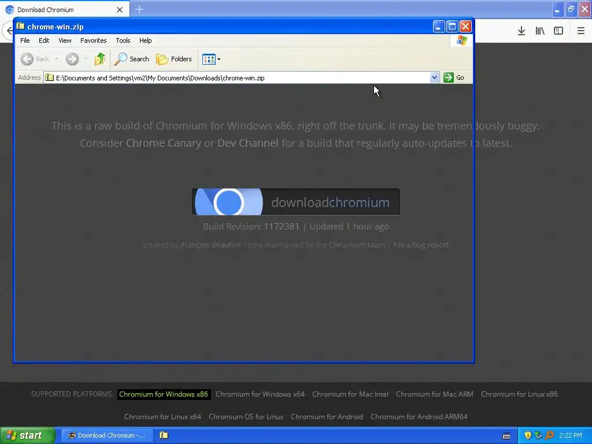This screenshot has width=592, height=444.
Task: Select Chromium for Windows x64 platform
Action: click(x=260, y=394)
